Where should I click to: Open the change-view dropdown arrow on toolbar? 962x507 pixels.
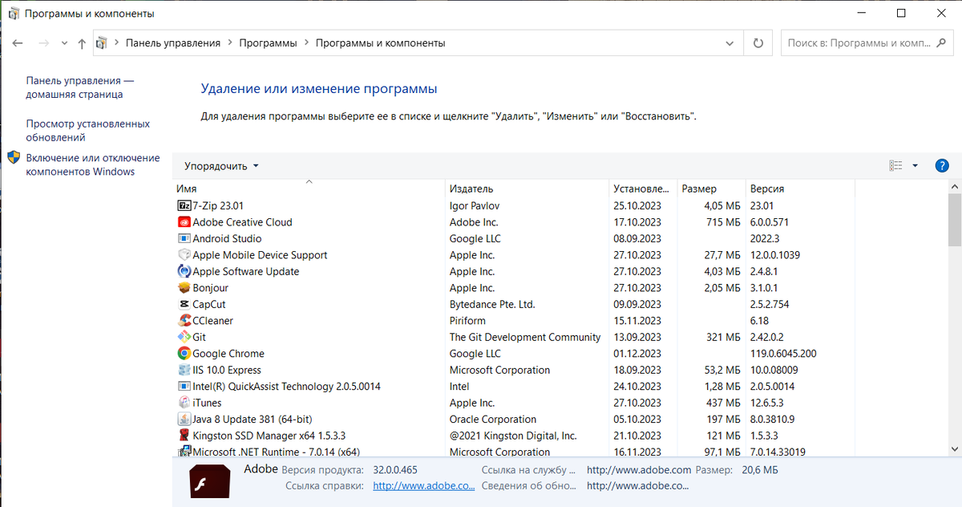(x=914, y=165)
